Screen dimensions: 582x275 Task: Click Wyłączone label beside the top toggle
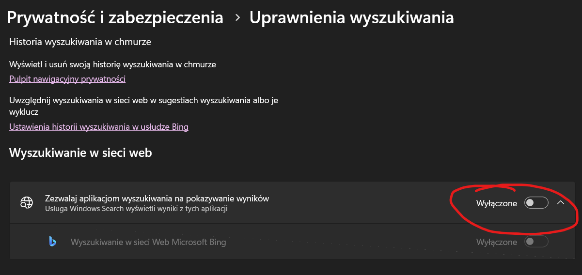tap(496, 203)
